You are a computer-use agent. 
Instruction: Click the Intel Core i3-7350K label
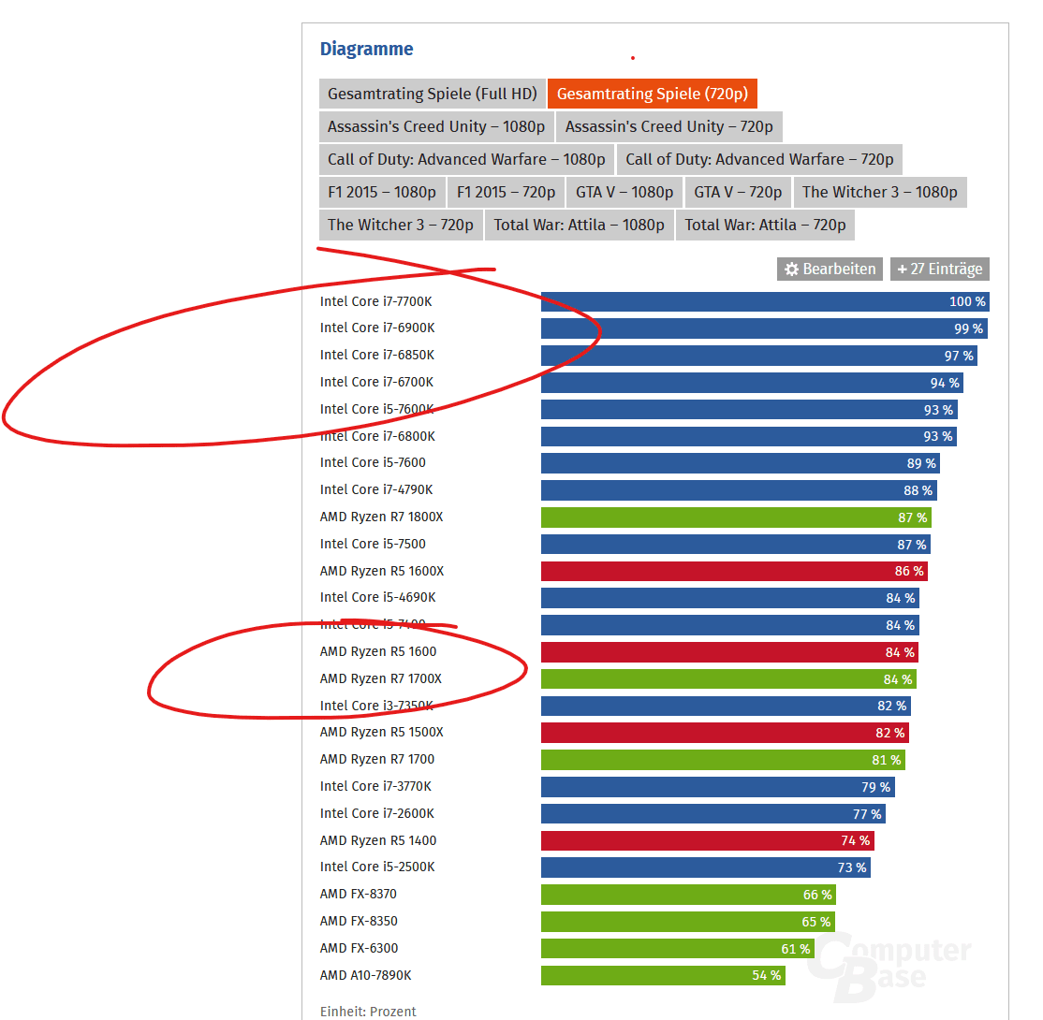tap(376, 706)
